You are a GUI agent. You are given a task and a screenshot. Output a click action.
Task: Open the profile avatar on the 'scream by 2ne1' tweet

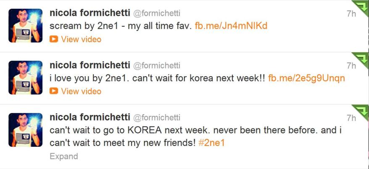(26, 26)
